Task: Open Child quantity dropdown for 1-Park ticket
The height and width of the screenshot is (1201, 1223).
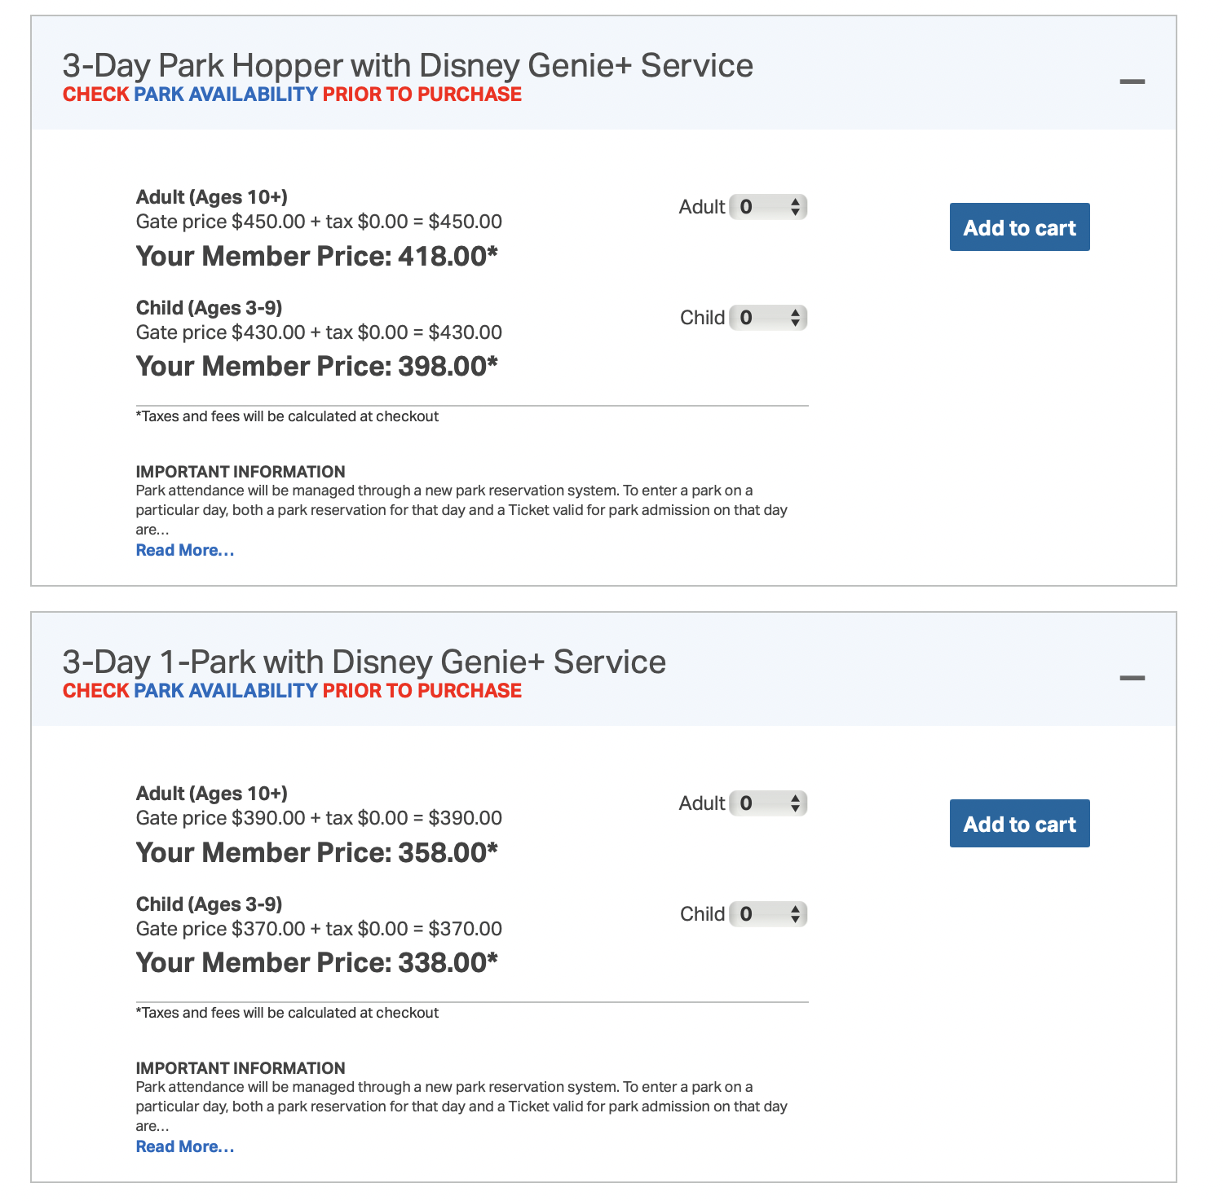Action: click(x=768, y=914)
